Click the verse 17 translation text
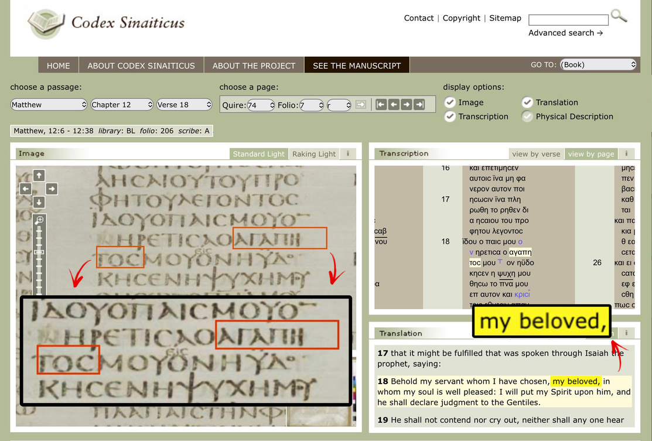The height and width of the screenshot is (441, 652). pyautogui.click(x=501, y=358)
